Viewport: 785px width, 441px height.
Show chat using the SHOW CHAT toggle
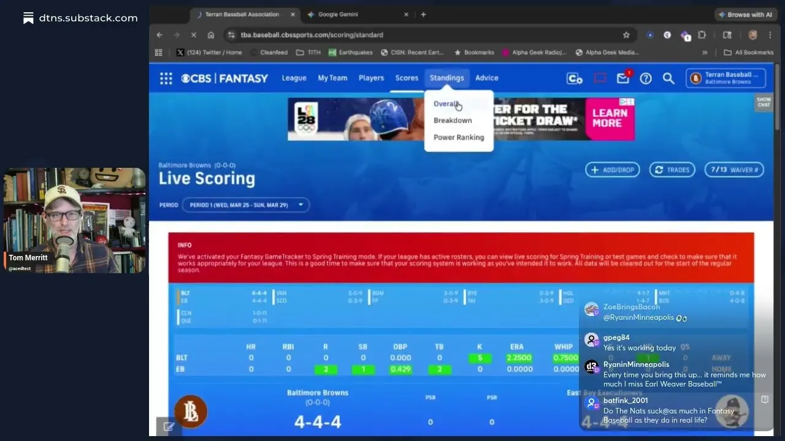[764, 102]
